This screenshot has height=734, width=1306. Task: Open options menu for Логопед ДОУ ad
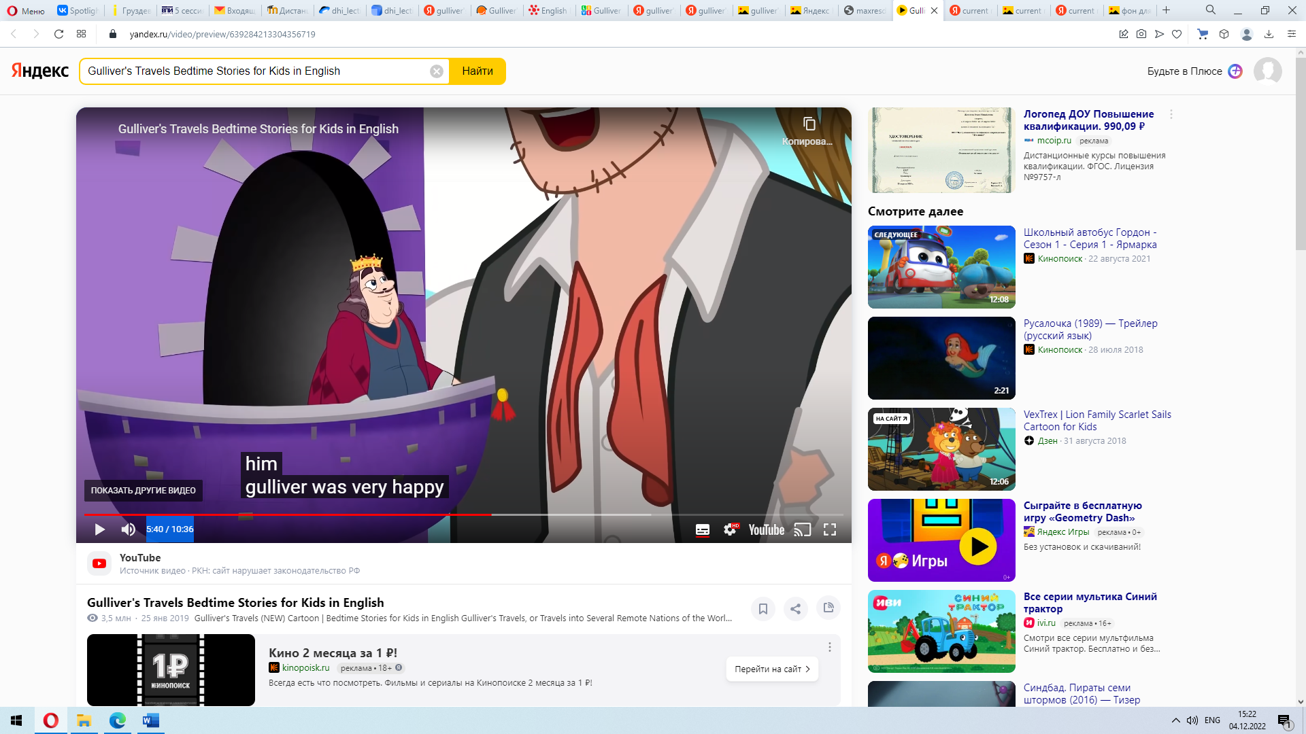1171,115
